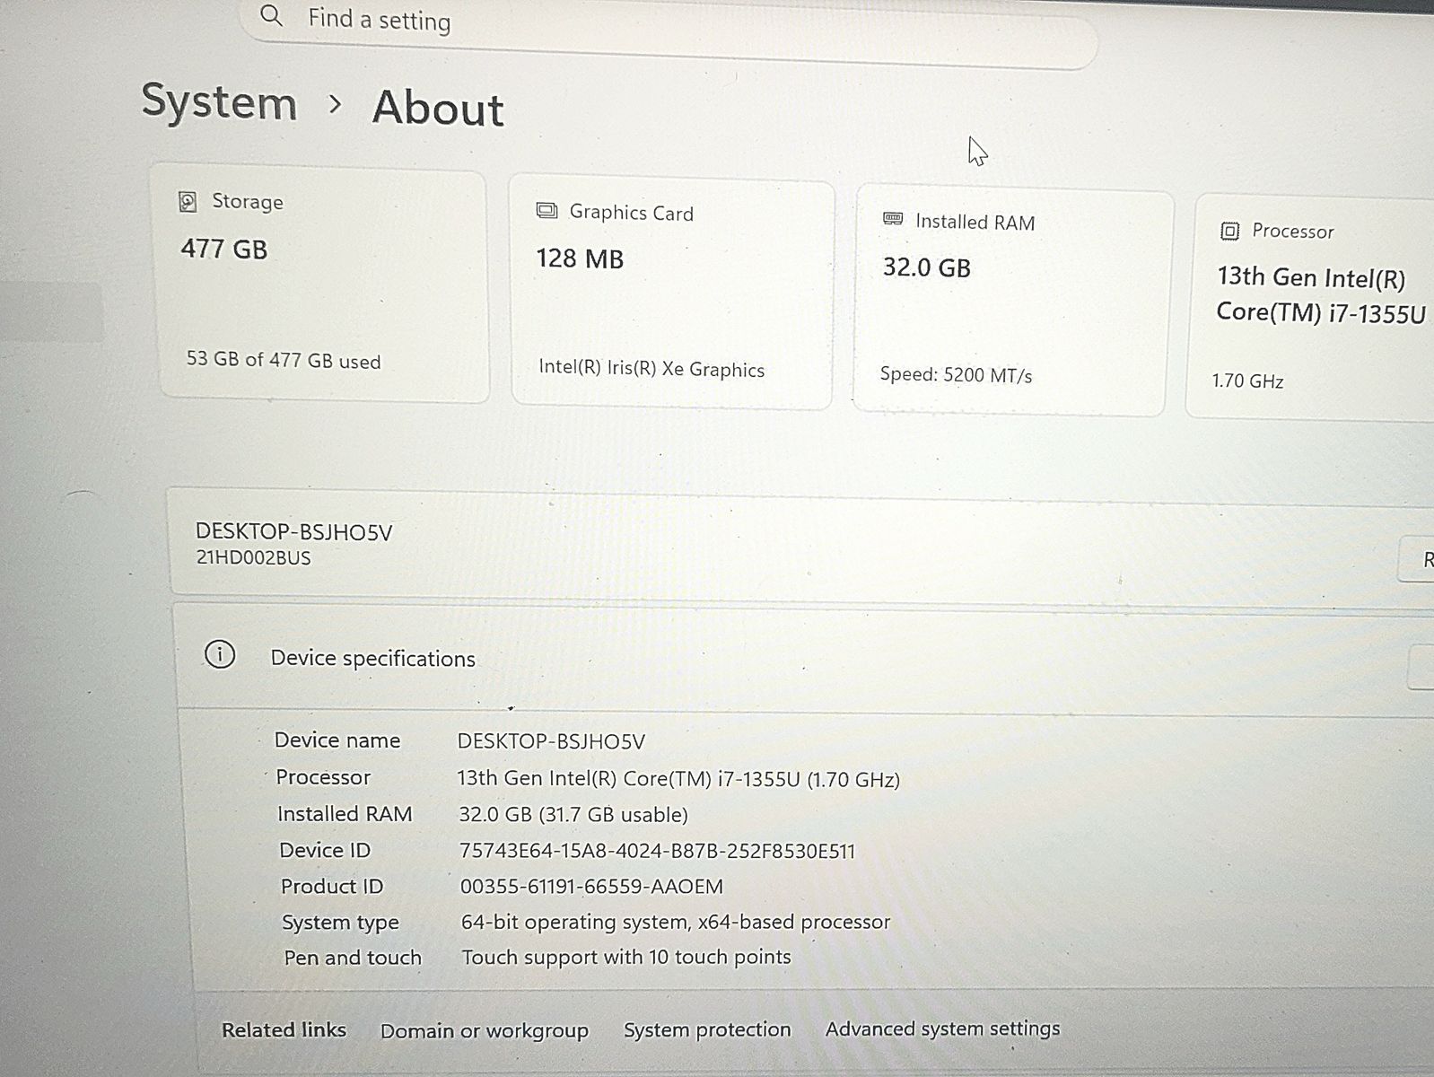Click the model number 21HD002BUS
This screenshot has height=1077, width=1434.
coord(254,557)
